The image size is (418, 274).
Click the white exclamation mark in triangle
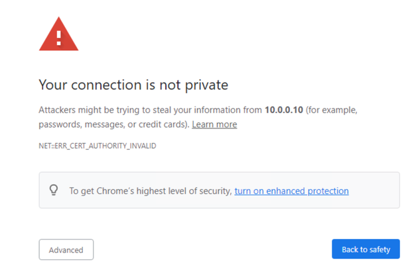59,38
